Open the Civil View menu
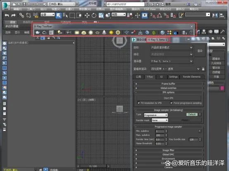 coord(150,9)
